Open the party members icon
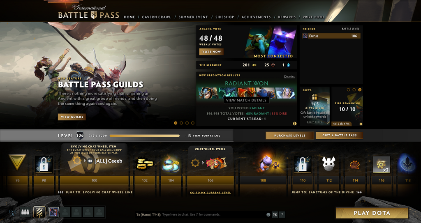Image resolution: width=421 pixels, height=223 pixels. tap(25, 212)
